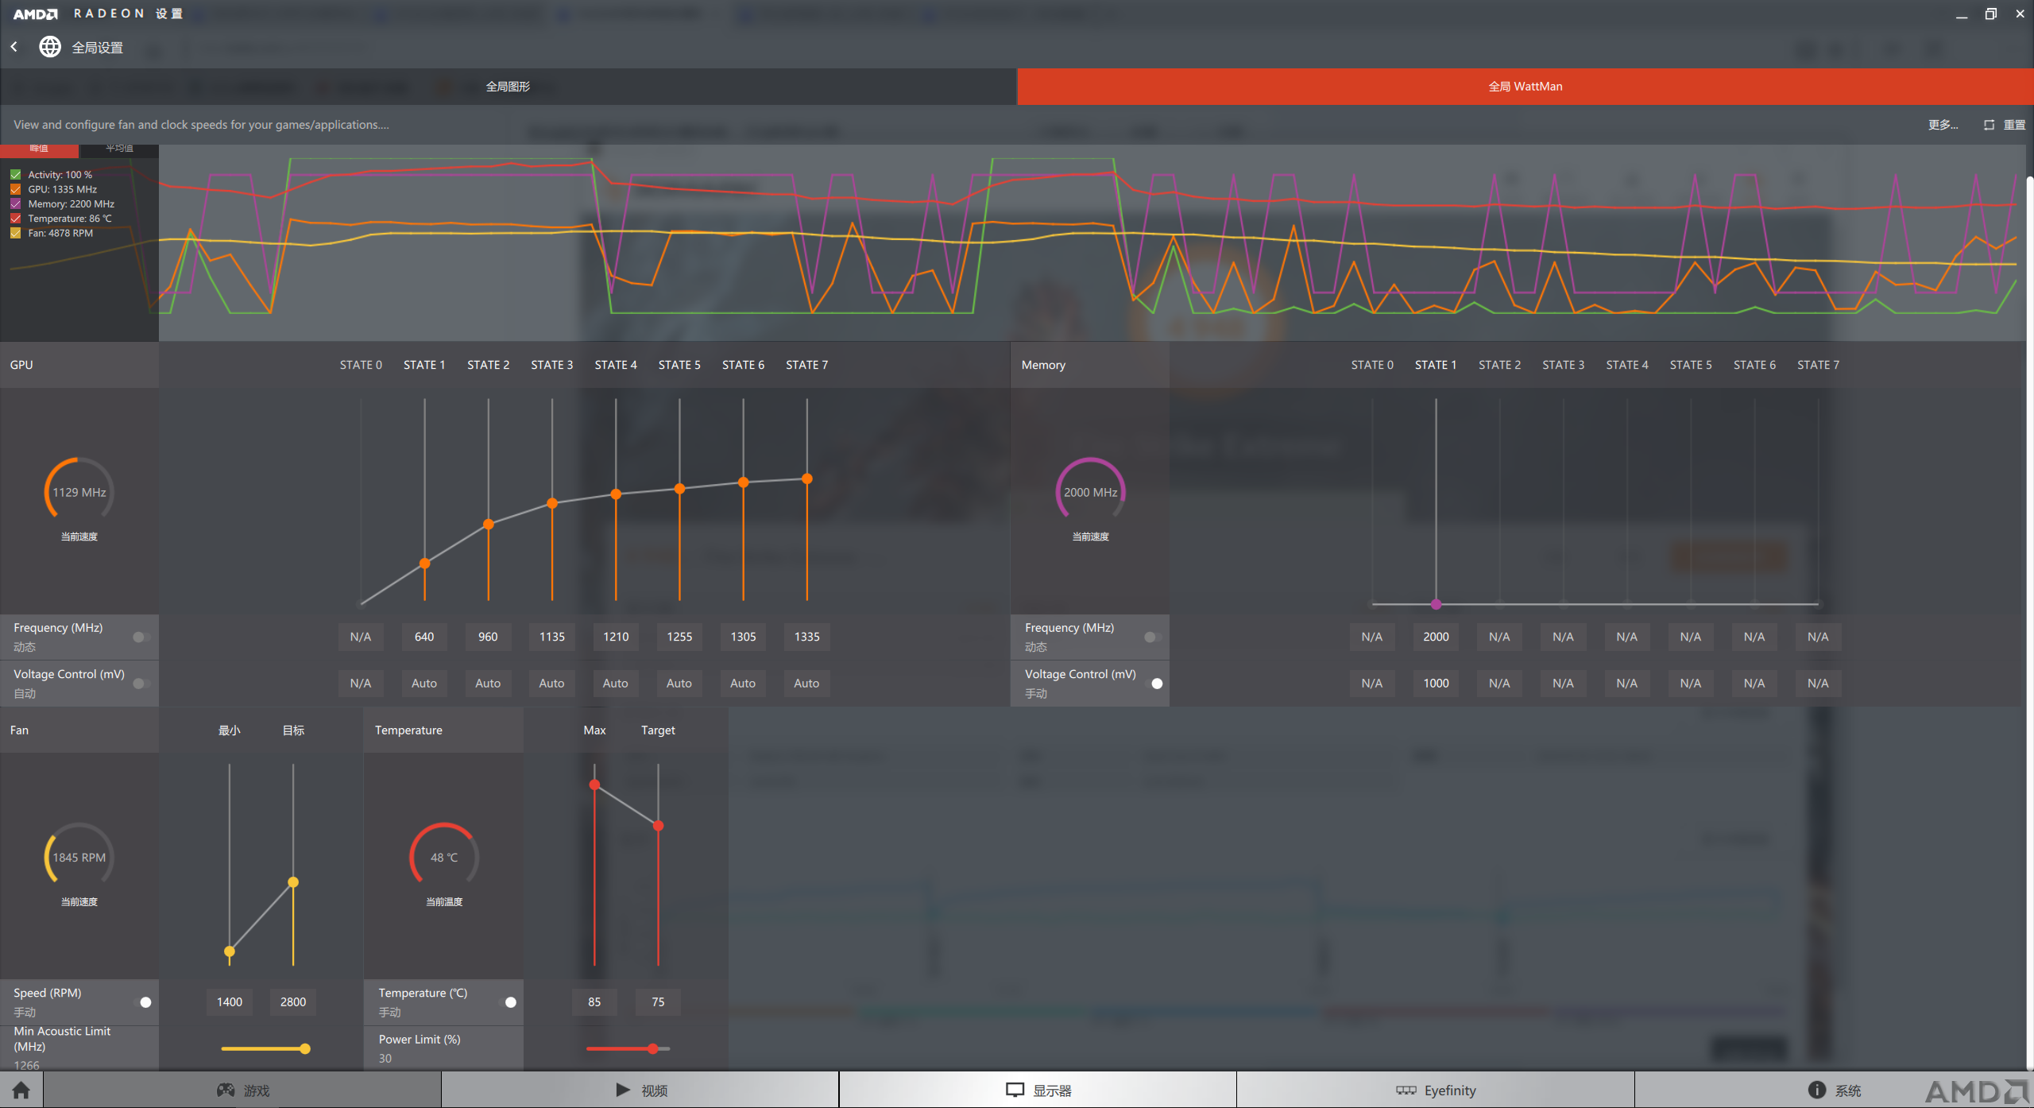The height and width of the screenshot is (1108, 2034).
Task: Toggle Memory Voltage Control manual switch
Action: pos(1154,683)
